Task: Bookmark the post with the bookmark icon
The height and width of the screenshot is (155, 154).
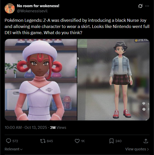Action: tap(111, 141)
